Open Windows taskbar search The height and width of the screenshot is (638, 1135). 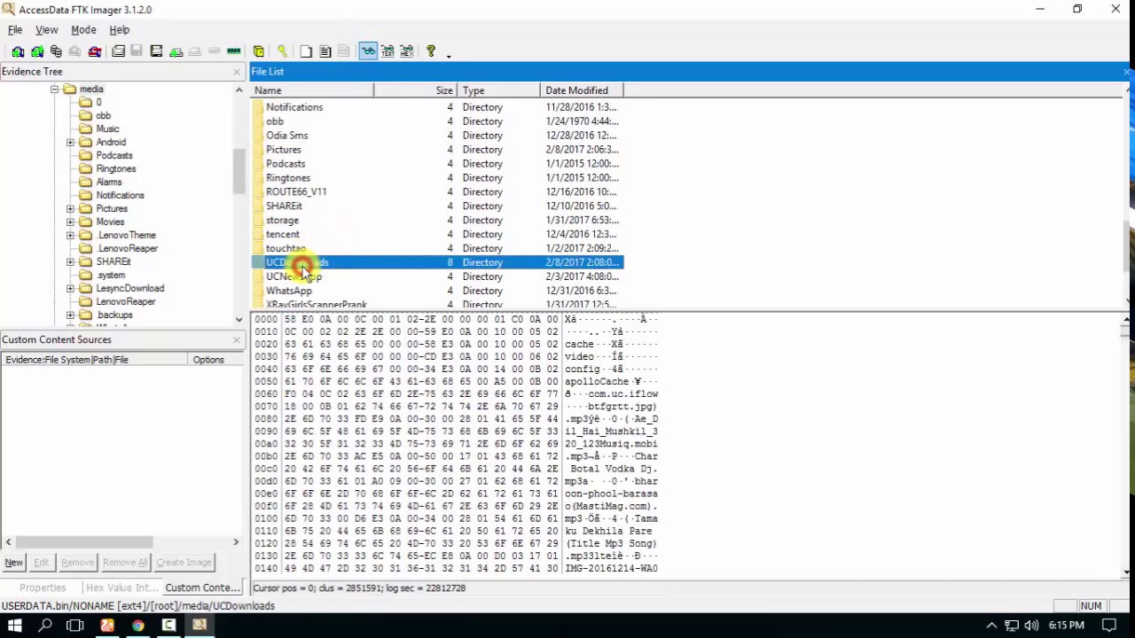click(45, 626)
